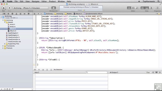Show only the console pane

(x=160, y=73)
